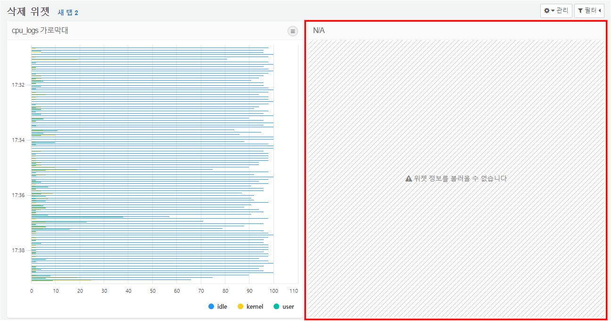The width and height of the screenshot is (611, 321).
Task: Click the warning triangle icon in N/A widget
Action: (409, 178)
